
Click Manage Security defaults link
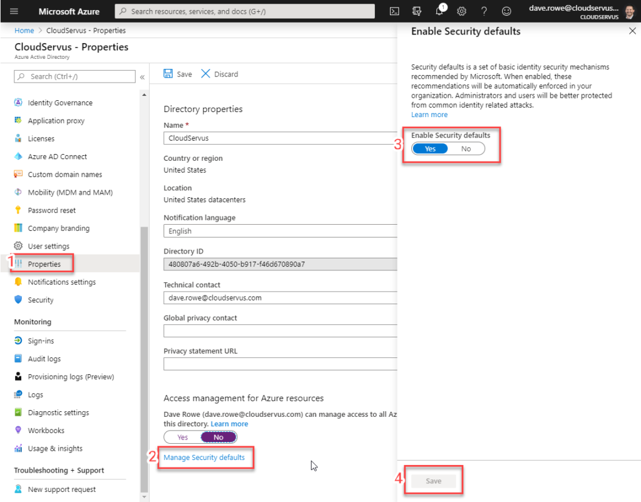click(x=204, y=458)
